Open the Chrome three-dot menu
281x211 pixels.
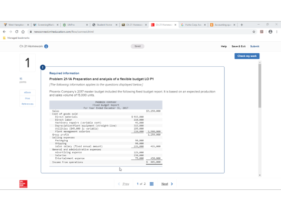277,32
